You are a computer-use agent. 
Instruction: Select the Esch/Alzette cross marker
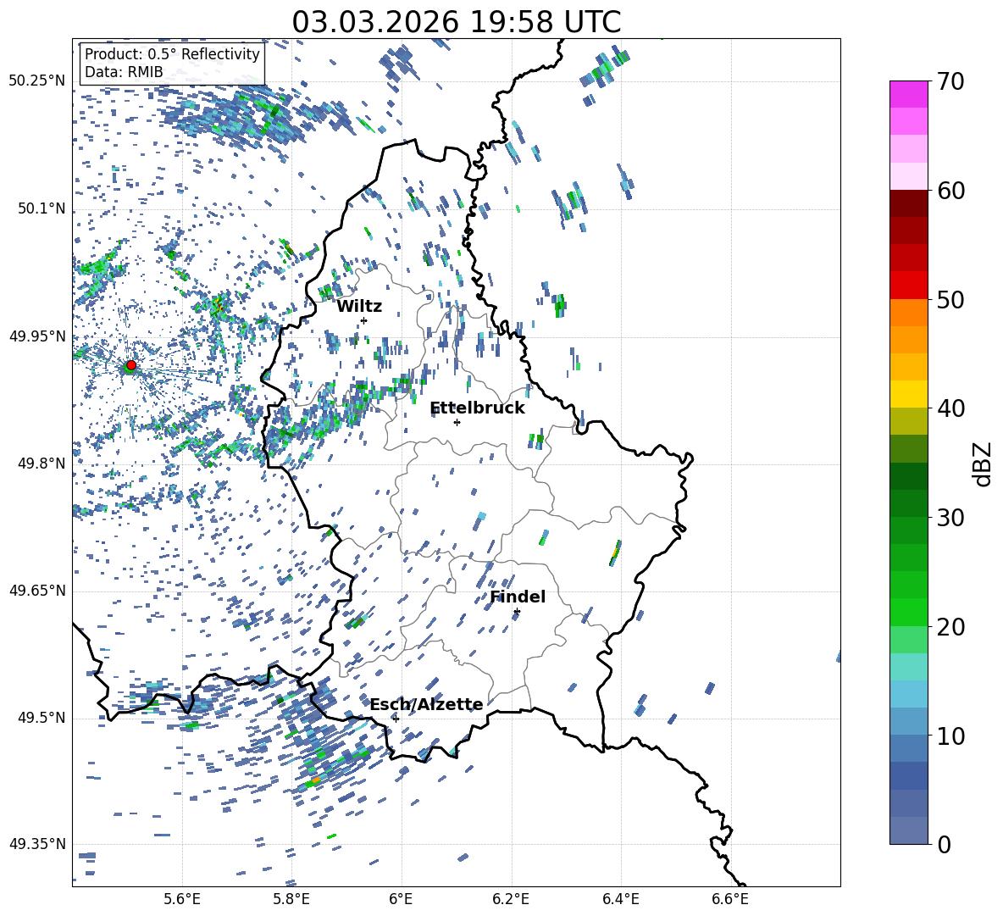(x=396, y=719)
